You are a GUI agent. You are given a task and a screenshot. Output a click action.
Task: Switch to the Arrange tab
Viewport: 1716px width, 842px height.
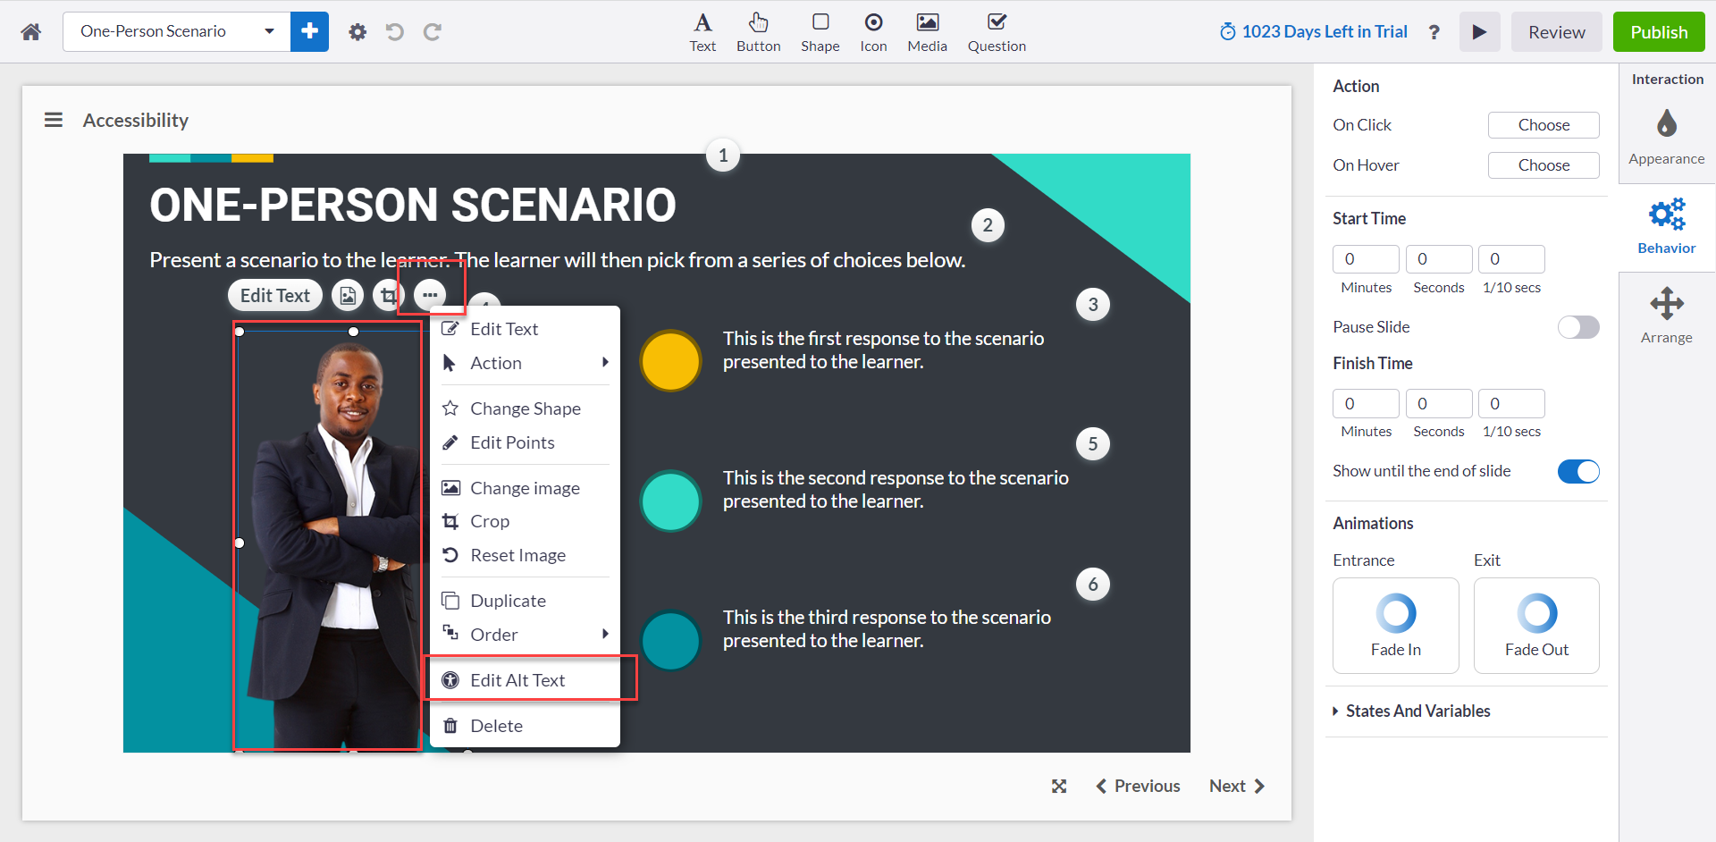[1666, 316]
